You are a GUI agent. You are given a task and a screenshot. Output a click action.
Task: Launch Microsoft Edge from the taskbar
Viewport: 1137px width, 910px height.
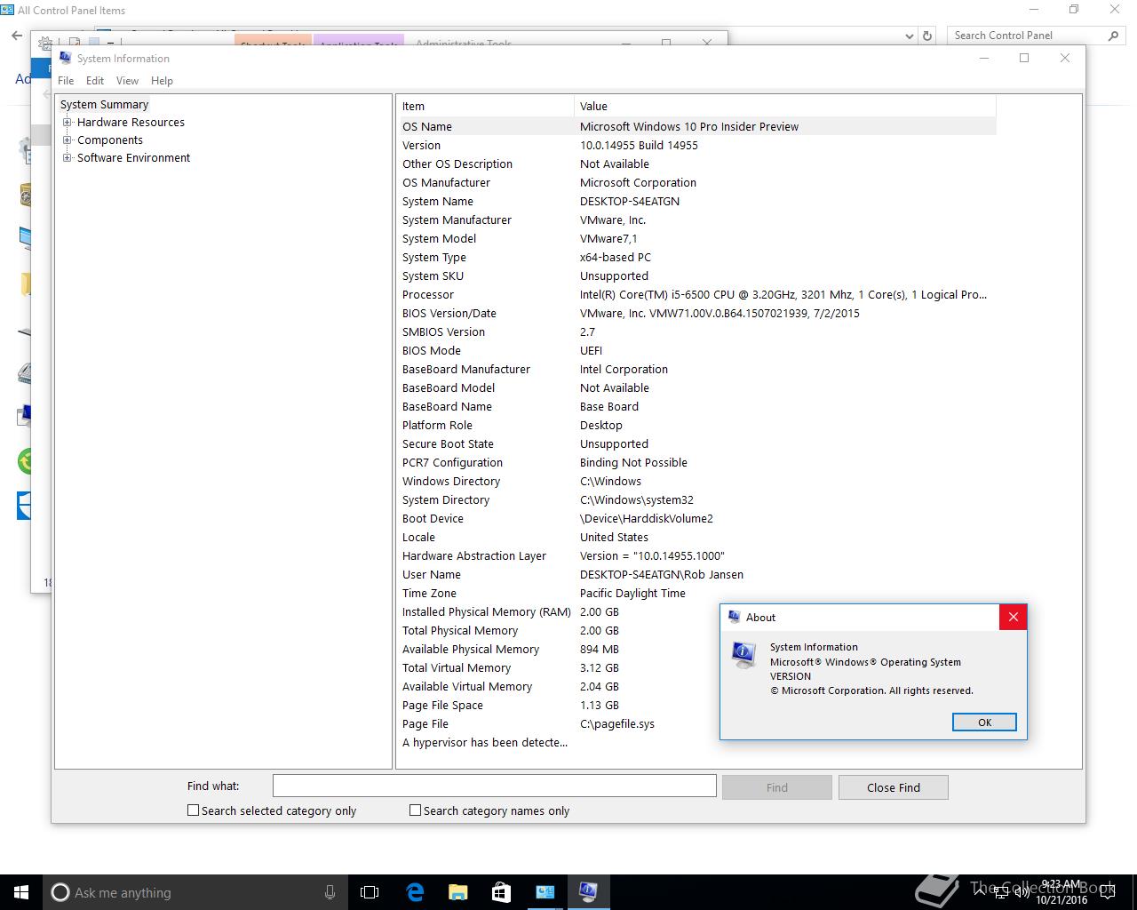(x=415, y=892)
